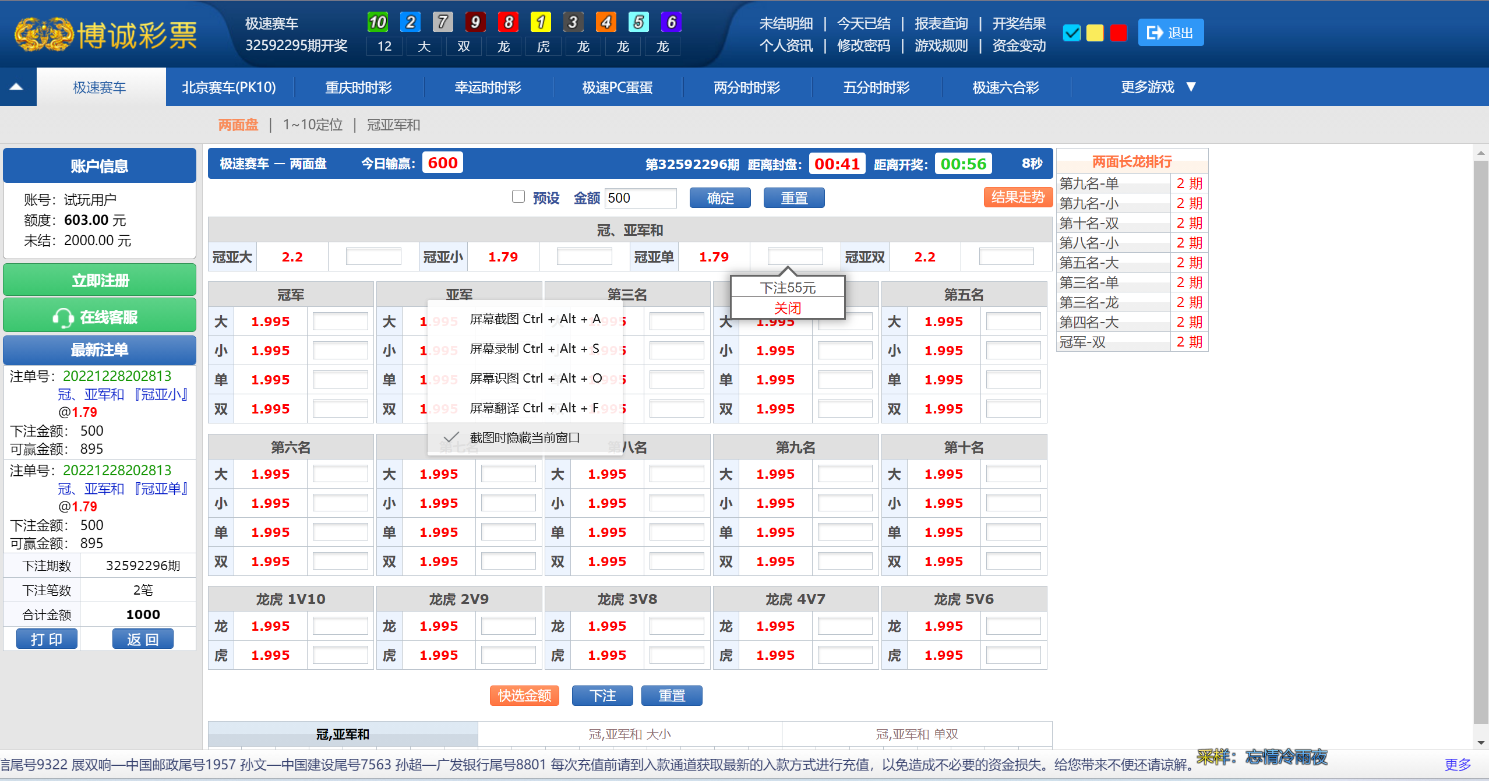Click the 博诚彩票 dragon logo

[x=44, y=34]
